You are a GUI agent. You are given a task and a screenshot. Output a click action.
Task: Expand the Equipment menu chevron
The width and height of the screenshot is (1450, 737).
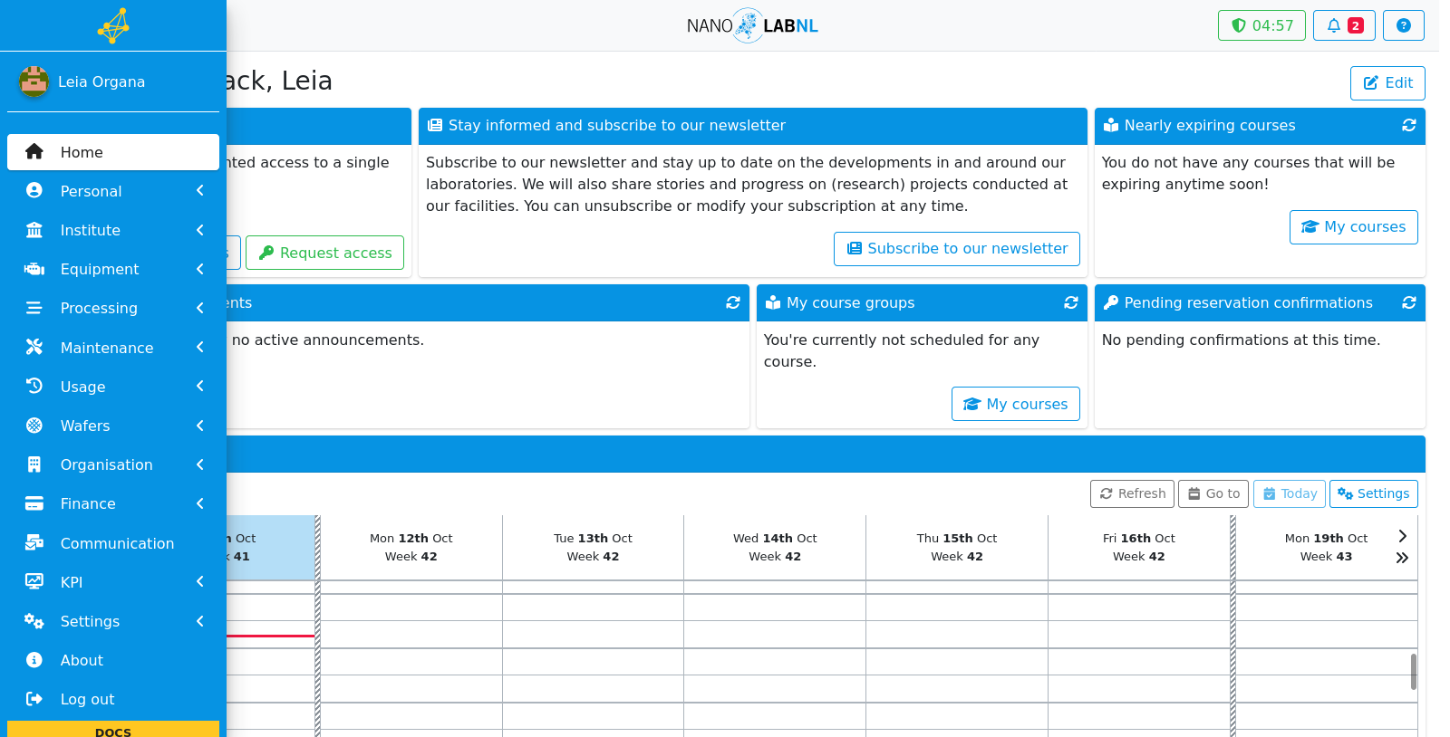click(x=199, y=269)
